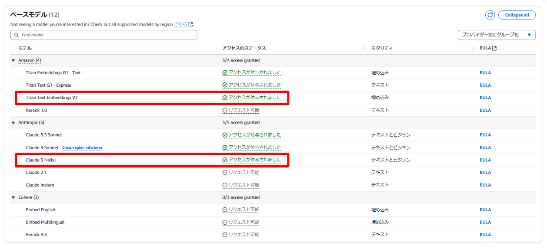547x249 pixels.
Task: Select the Claude 2.1 model name
Action: (x=36, y=173)
